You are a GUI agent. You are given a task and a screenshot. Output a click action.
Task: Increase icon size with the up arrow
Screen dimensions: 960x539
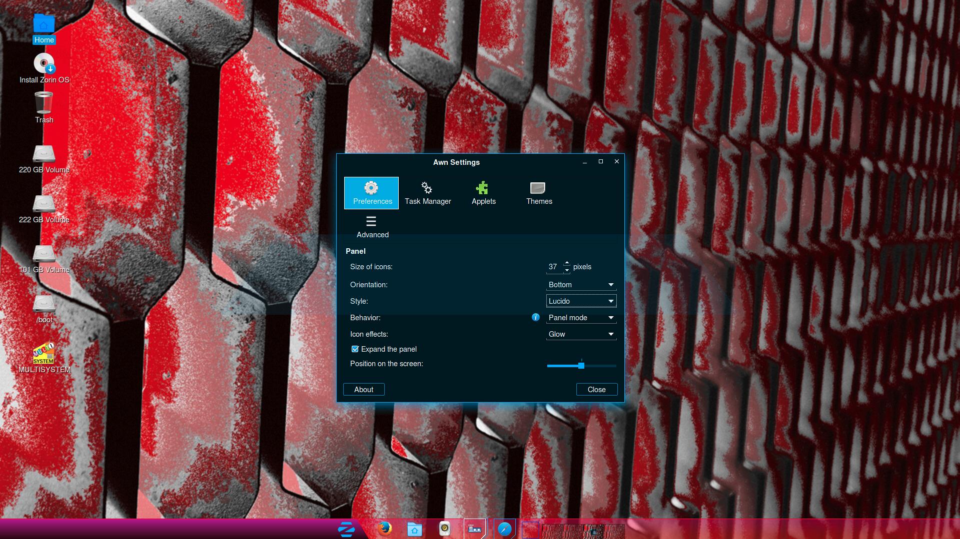pos(567,263)
